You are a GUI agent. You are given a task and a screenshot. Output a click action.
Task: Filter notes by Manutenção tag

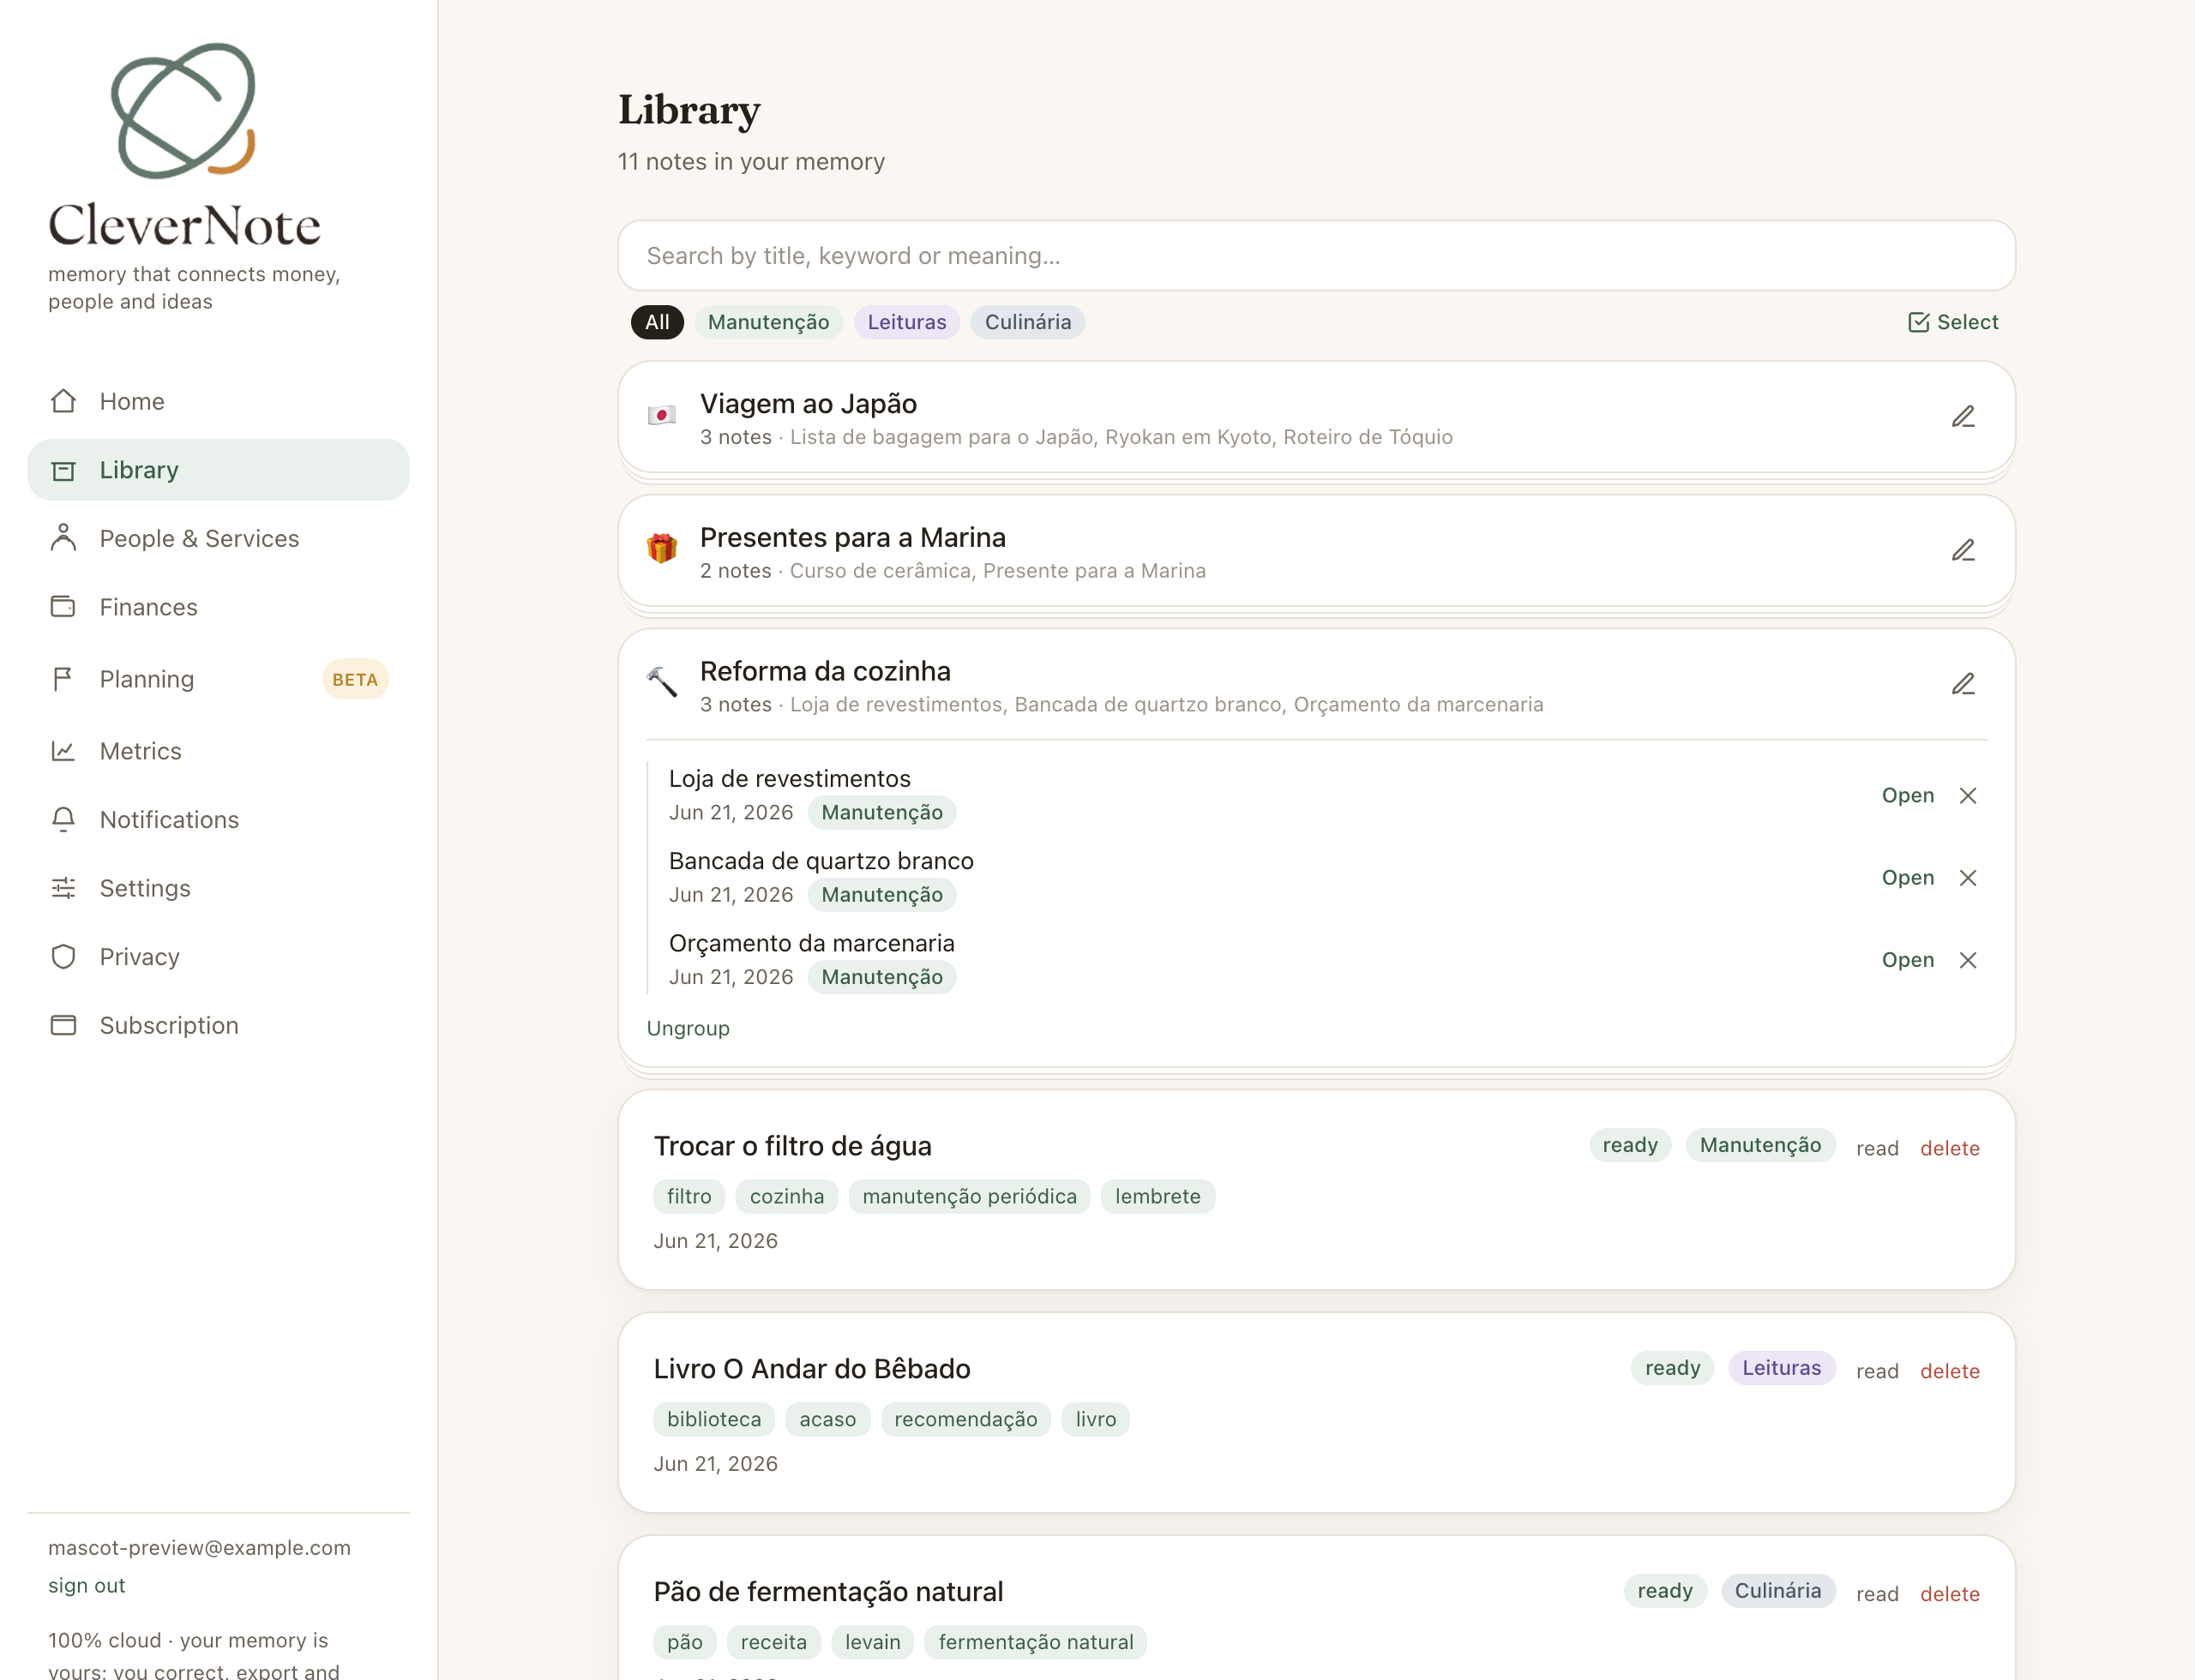767,322
